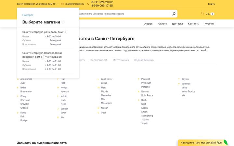
Task: Open the Dodge brand link
Action: (24, 120)
